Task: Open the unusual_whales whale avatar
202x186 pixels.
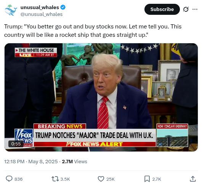Action: [11, 11]
